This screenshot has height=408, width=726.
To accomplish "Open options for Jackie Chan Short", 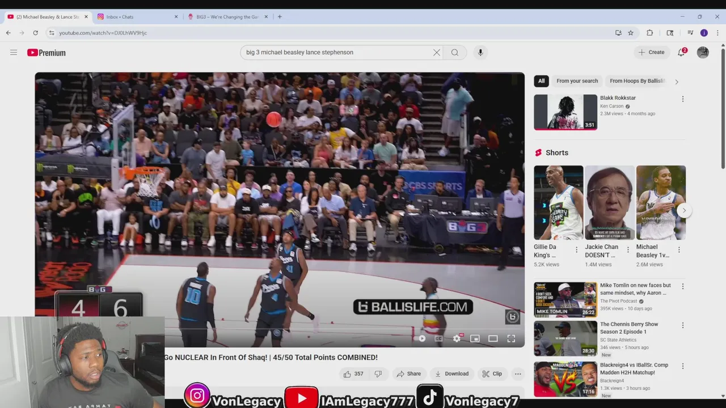I will [628, 250].
